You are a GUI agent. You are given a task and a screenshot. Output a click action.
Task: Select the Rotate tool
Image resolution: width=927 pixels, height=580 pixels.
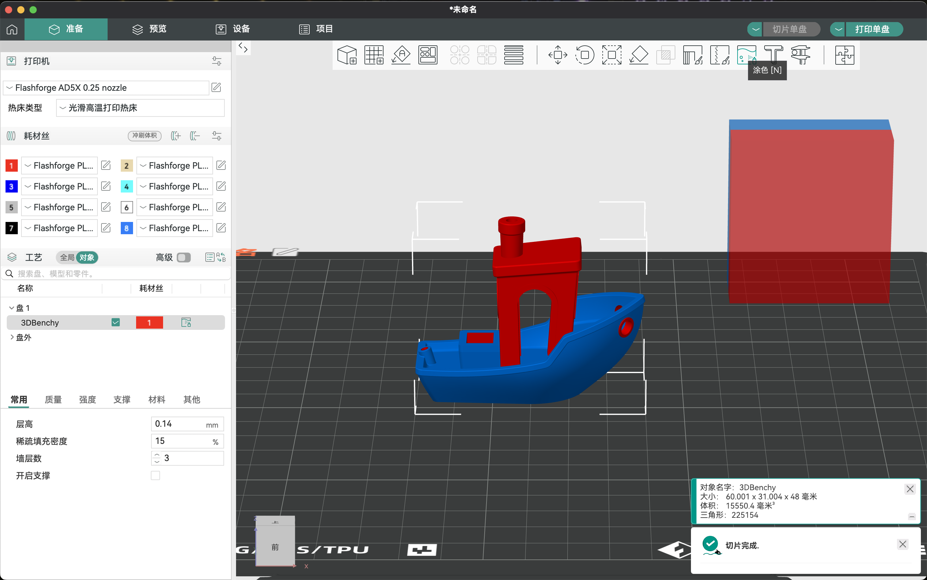pyautogui.click(x=585, y=55)
